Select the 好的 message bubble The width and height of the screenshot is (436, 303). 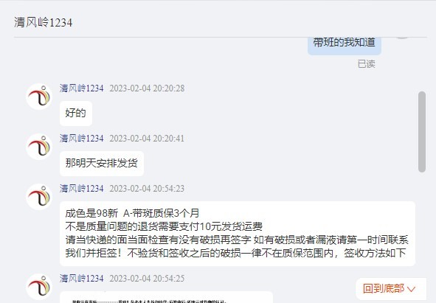pos(76,114)
